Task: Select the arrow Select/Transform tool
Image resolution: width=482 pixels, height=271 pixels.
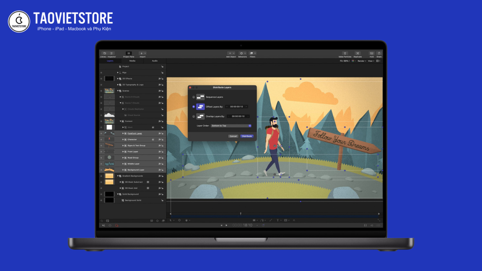Action: 171,220
